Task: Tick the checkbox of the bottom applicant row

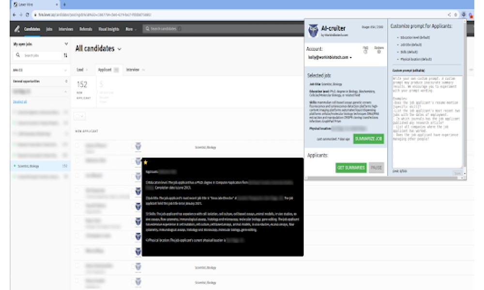Action: tap(77, 281)
